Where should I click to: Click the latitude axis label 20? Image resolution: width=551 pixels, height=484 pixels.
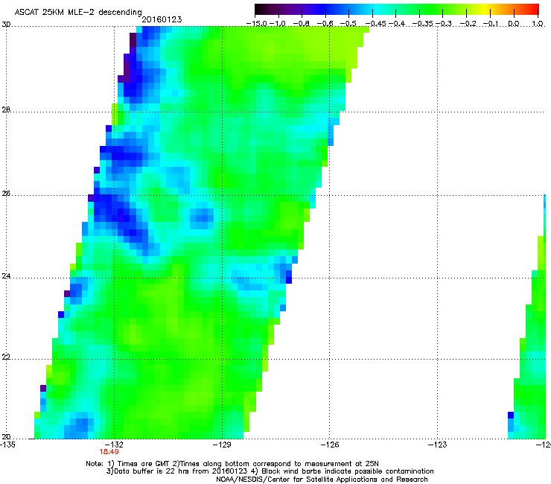[6, 436]
